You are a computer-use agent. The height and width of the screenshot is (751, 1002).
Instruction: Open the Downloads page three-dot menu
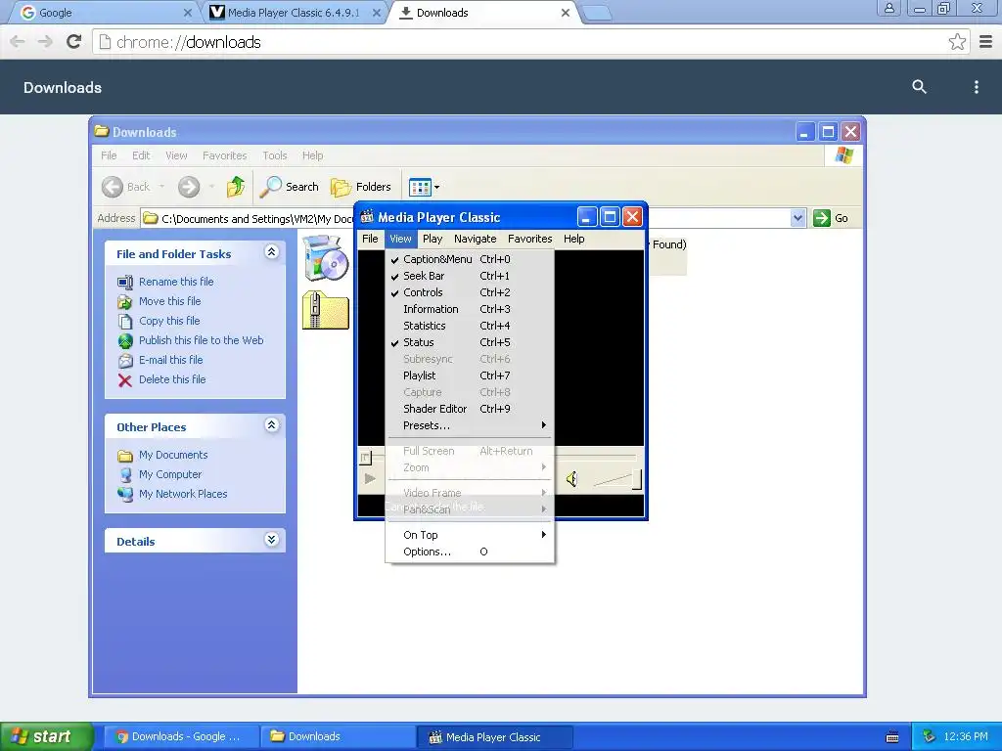pos(976,87)
